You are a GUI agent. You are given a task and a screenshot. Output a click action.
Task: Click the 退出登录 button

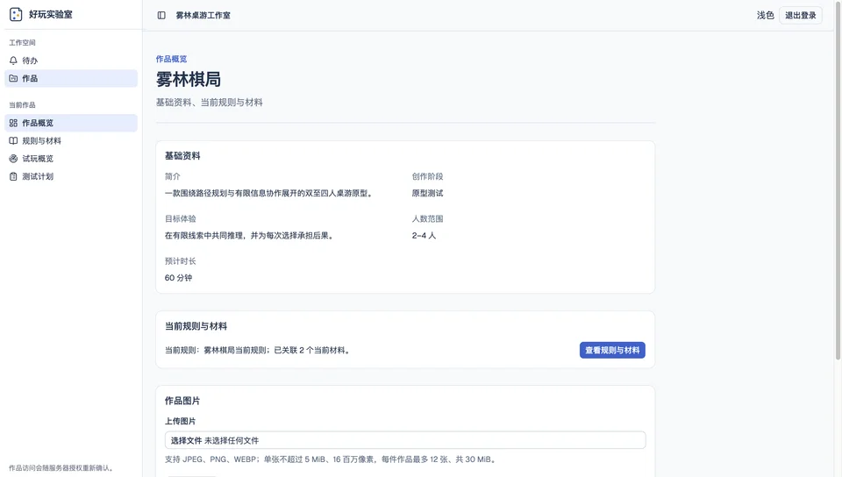coord(800,15)
